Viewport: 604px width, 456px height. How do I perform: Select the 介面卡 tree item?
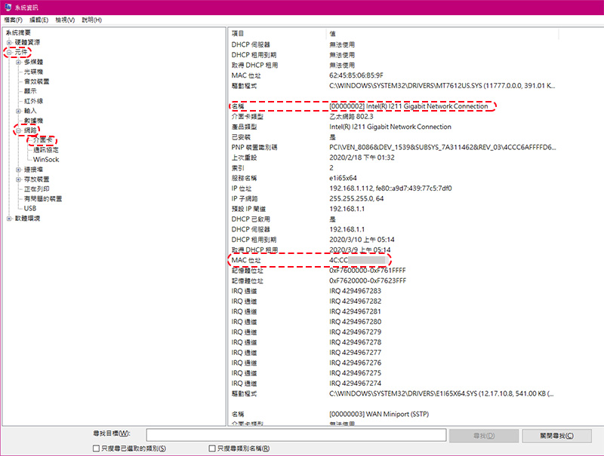42,140
